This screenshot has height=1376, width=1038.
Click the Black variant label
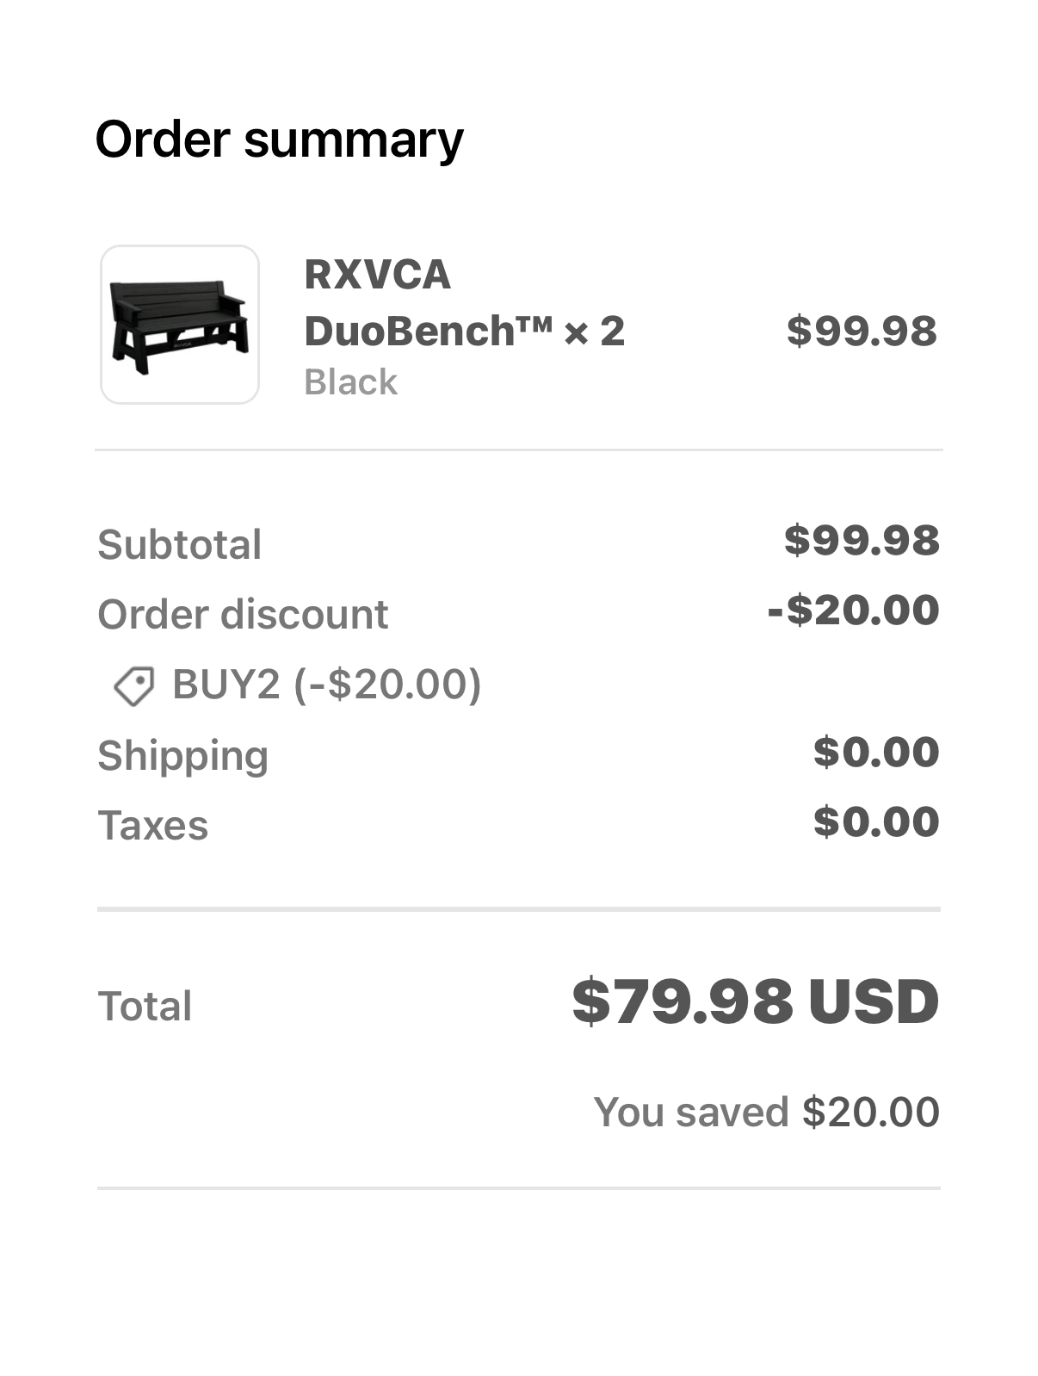[350, 382]
